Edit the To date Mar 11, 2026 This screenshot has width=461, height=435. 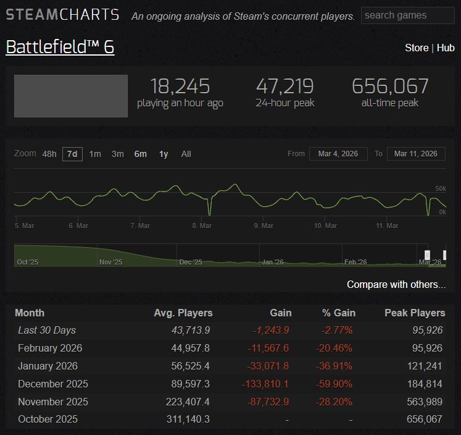pos(416,154)
